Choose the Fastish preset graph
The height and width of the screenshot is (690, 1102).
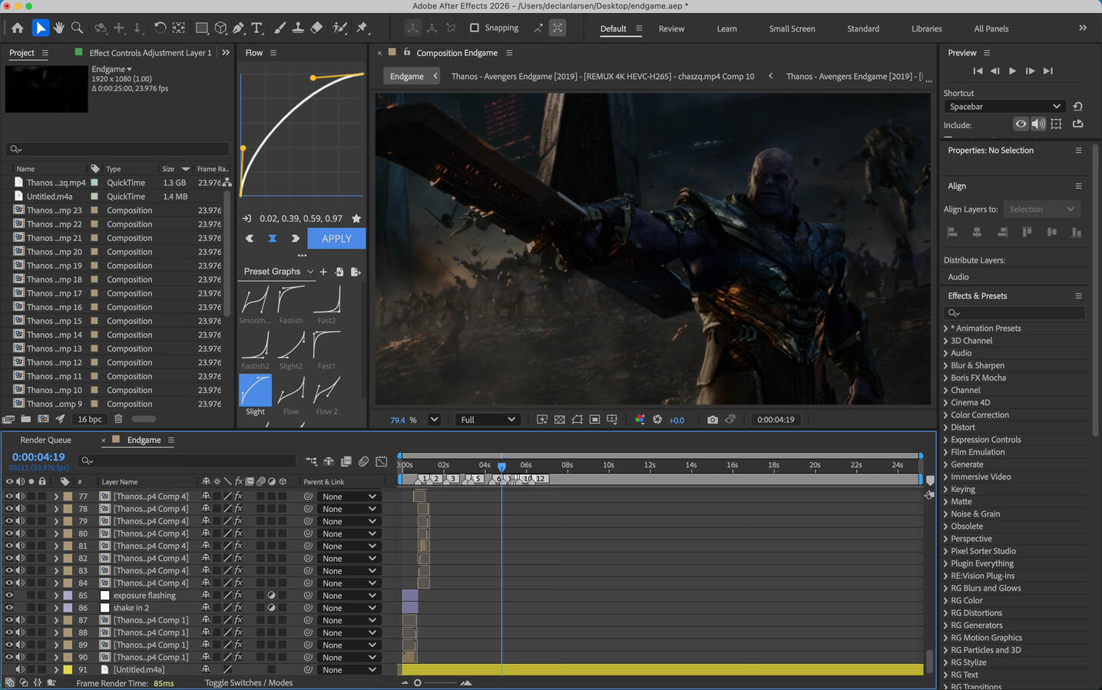tap(291, 305)
